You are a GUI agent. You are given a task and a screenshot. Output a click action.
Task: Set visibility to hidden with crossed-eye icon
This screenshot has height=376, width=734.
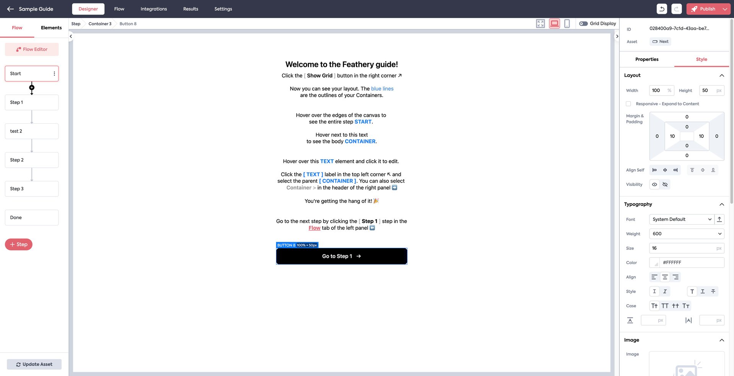(665, 185)
